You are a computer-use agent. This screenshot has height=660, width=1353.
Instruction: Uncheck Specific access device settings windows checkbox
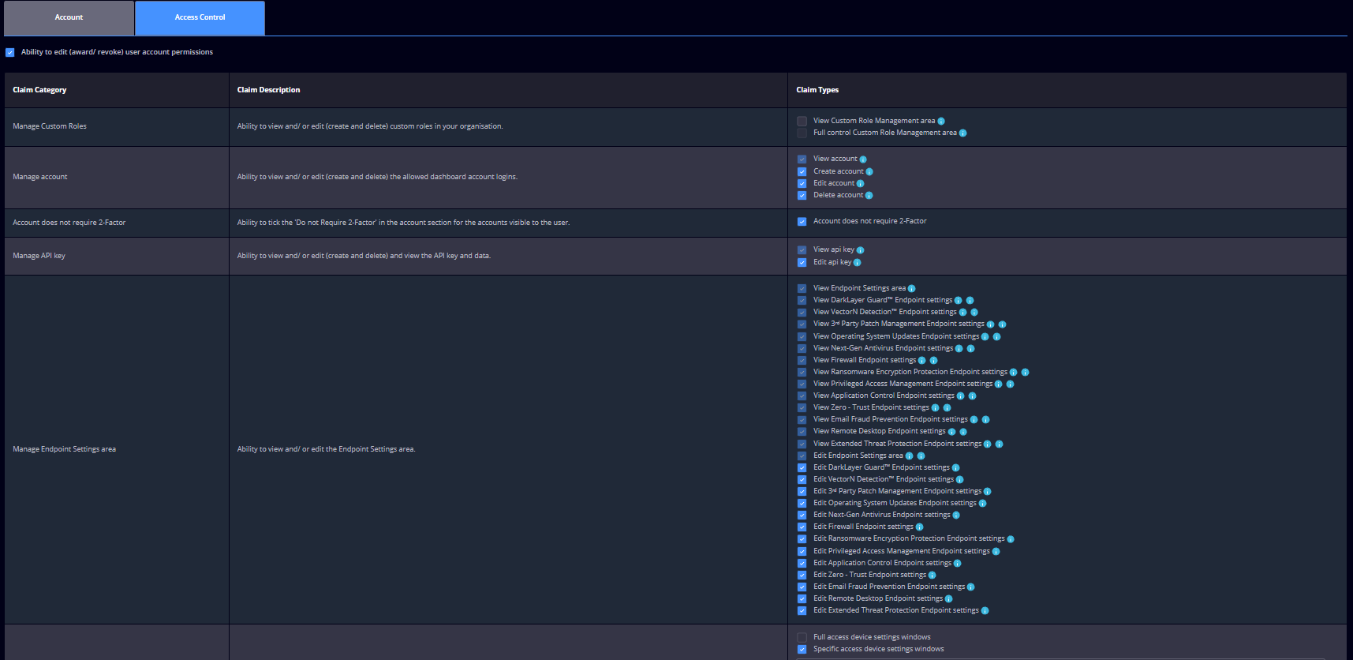(802, 650)
